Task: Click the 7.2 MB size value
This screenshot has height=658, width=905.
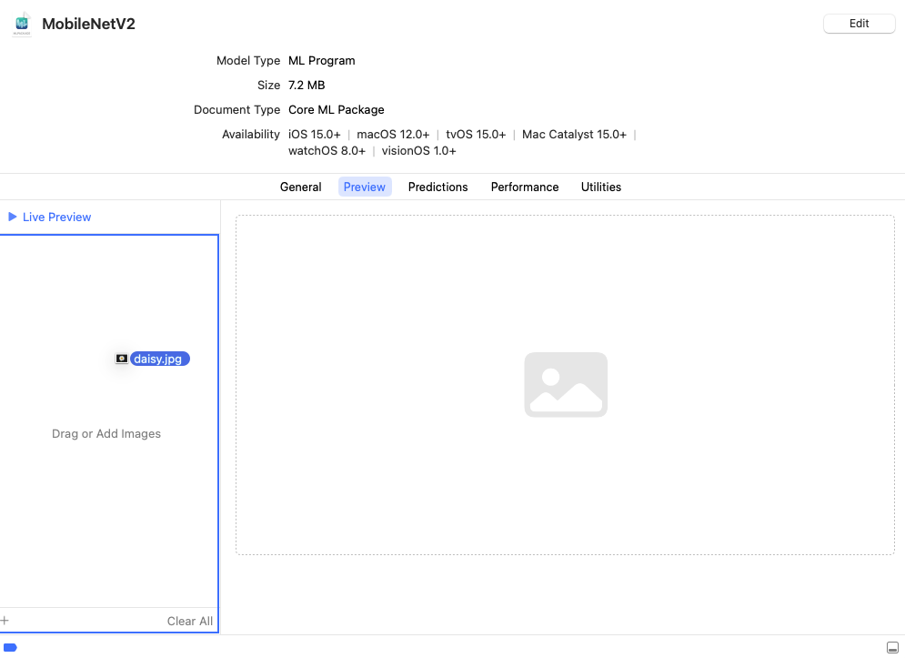Action: 307,86
